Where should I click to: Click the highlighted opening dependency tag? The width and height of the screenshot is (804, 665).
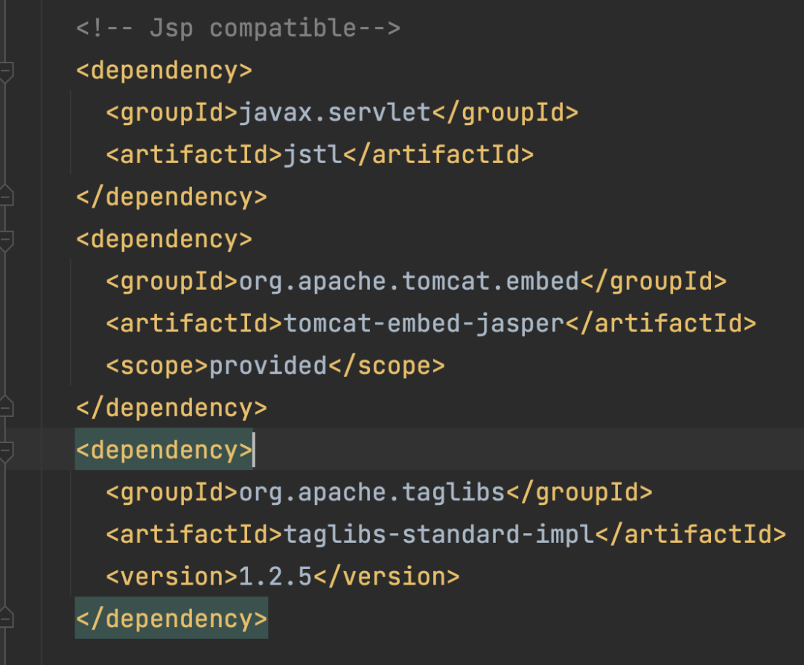pos(164,450)
